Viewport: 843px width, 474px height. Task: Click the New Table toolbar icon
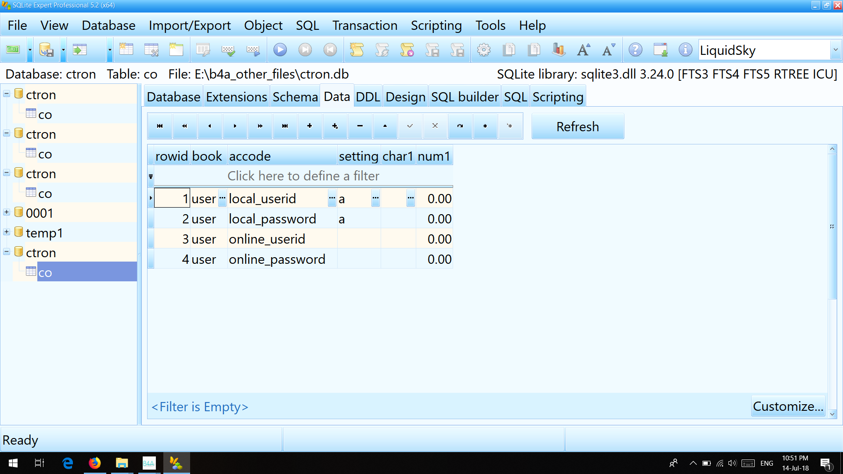tap(126, 50)
